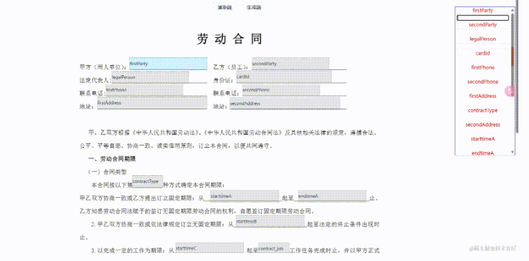Click the firstPhone field in the contract
Screen dimensions: 529x261
(145, 90)
